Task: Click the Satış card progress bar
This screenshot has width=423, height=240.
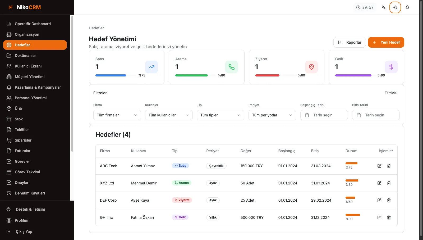Action: 115,75
